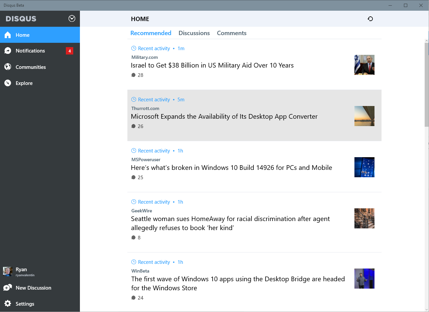
Task: Refresh the Home feed
Action: click(370, 19)
